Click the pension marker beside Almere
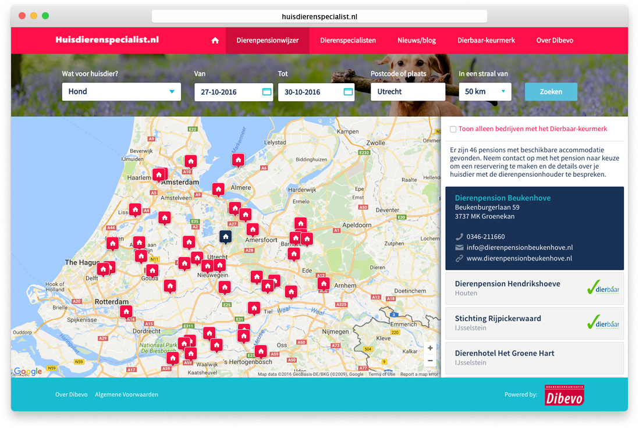The width and height of the screenshot is (639, 428). point(218,190)
